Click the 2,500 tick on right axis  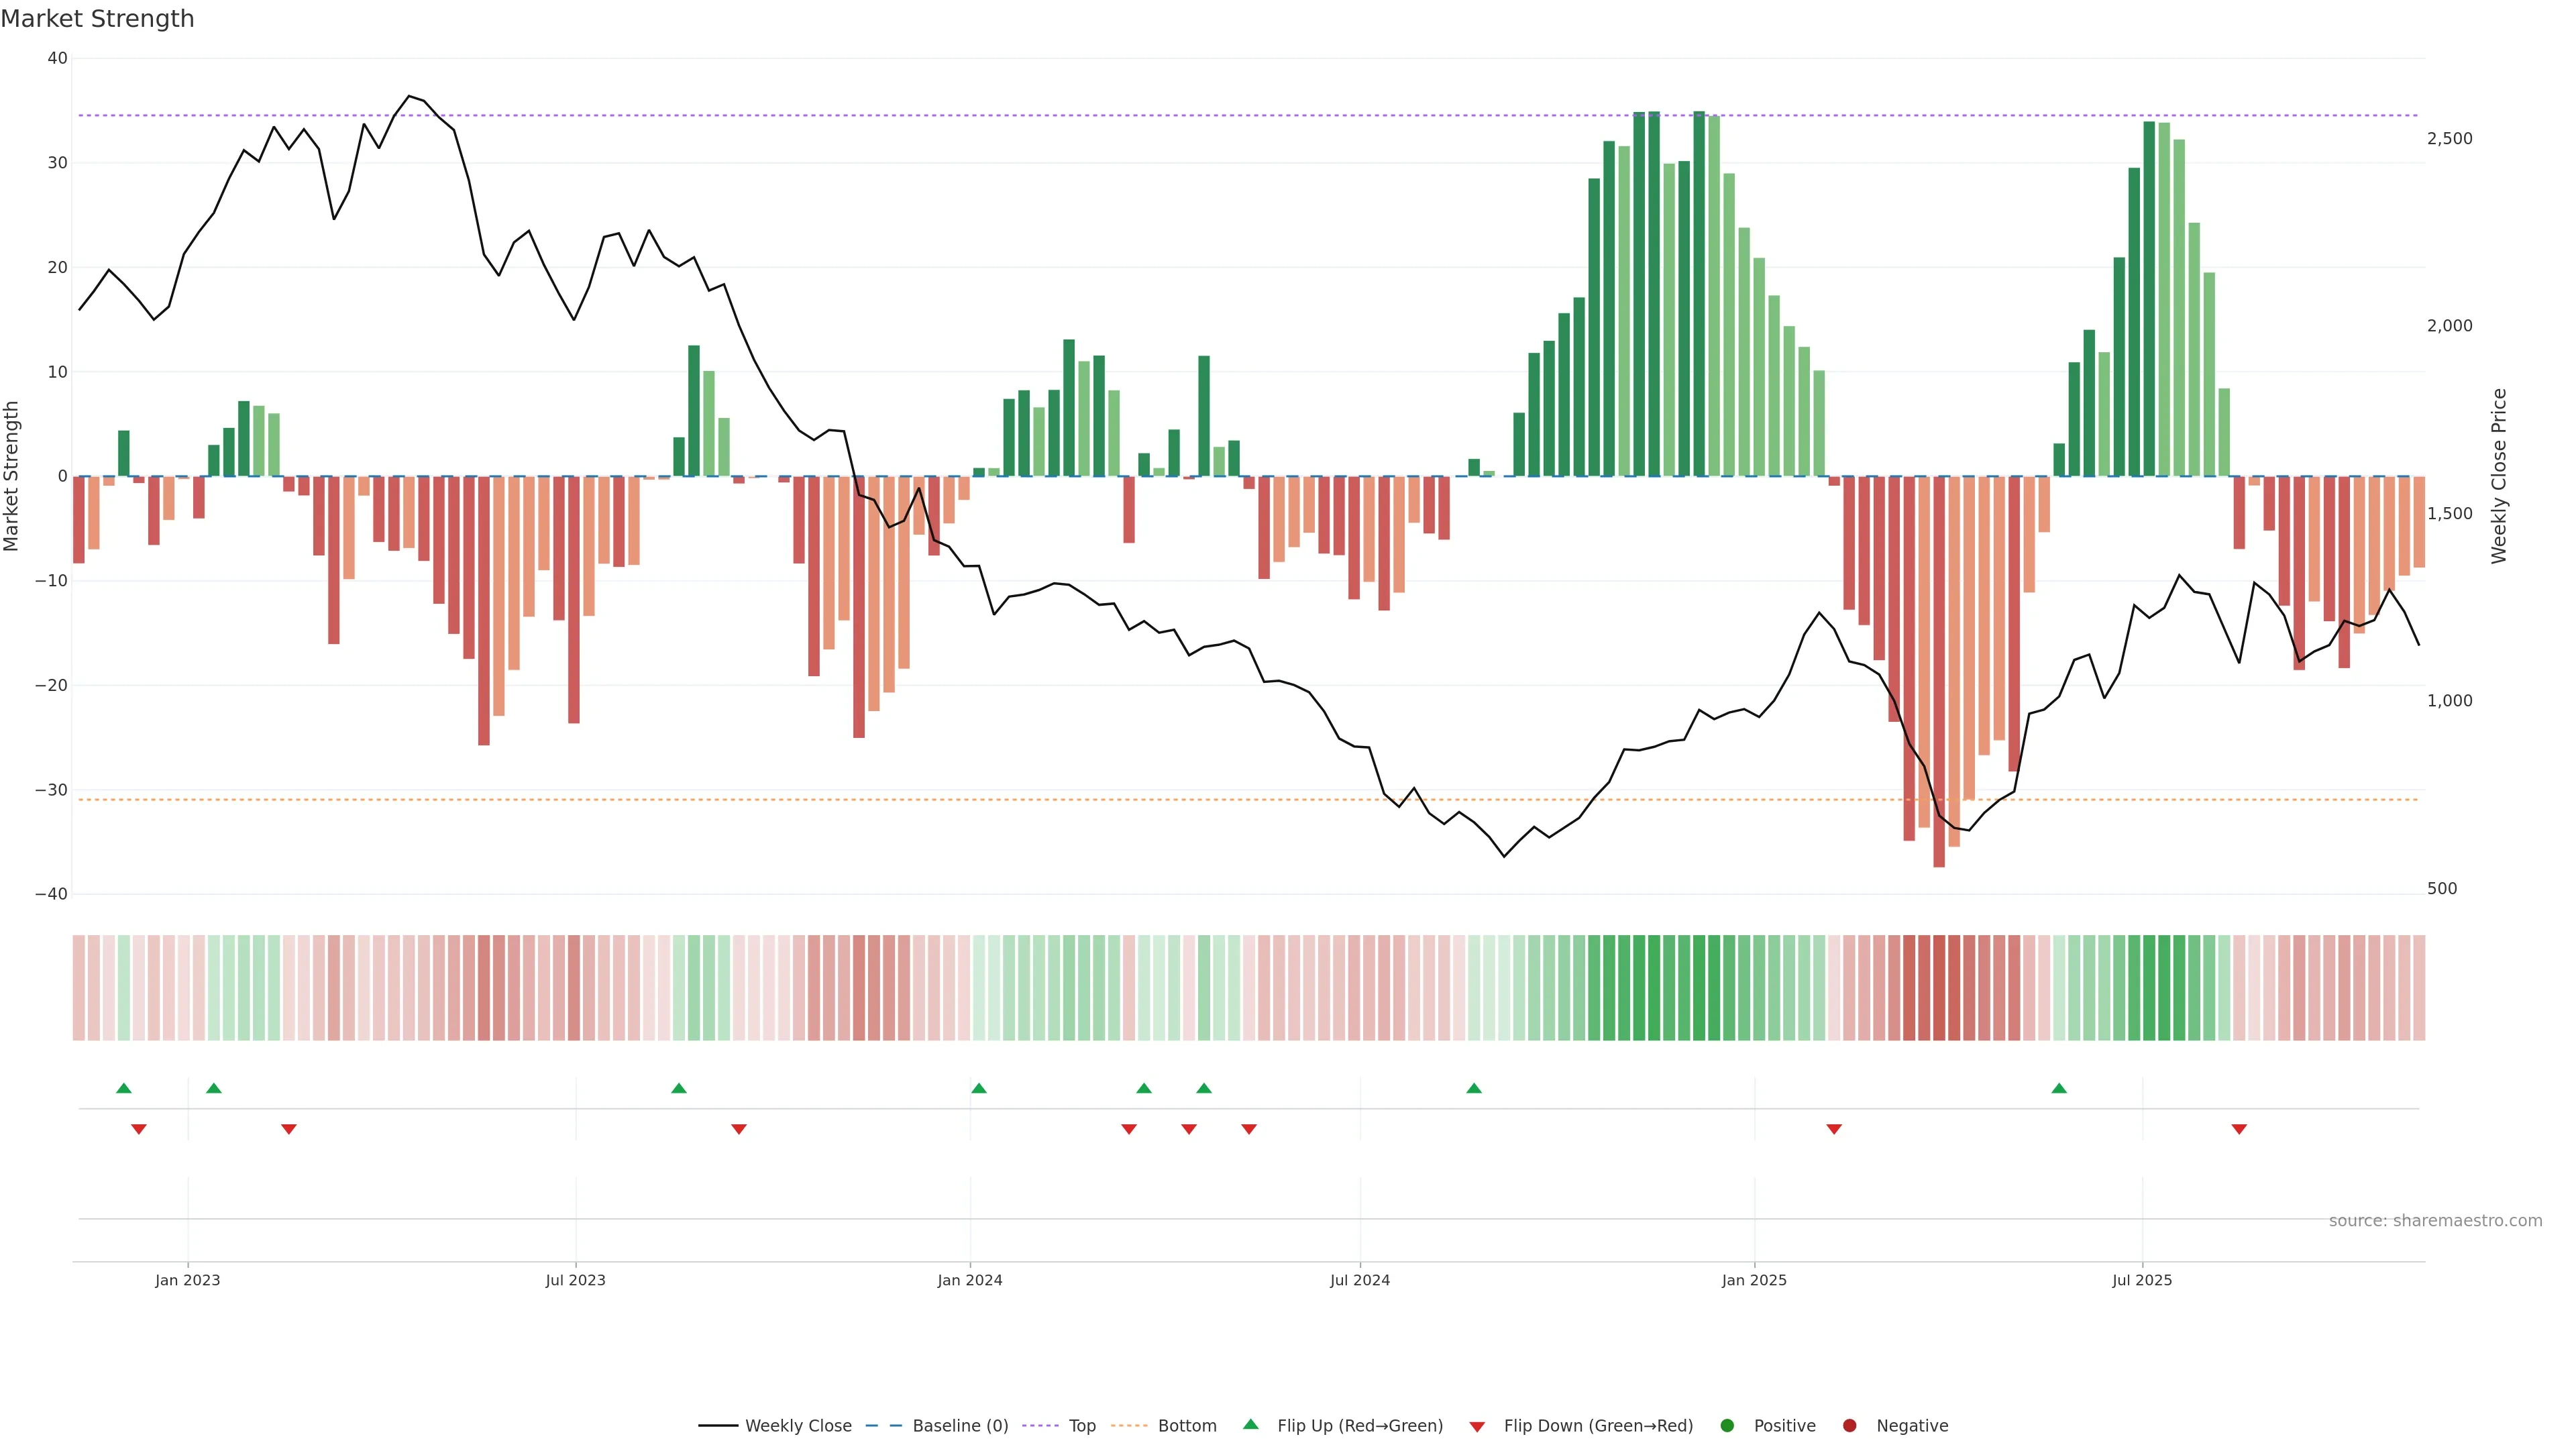2449,138
